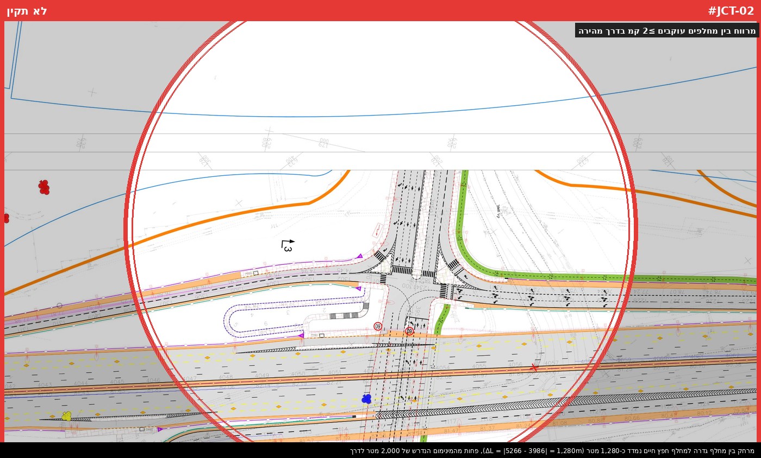Click the 'לא תקין' status label

coord(27,11)
